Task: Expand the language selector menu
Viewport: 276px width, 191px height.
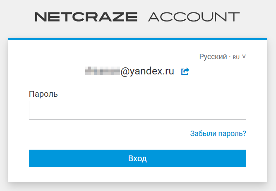Action: pyautogui.click(x=223, y=57)
